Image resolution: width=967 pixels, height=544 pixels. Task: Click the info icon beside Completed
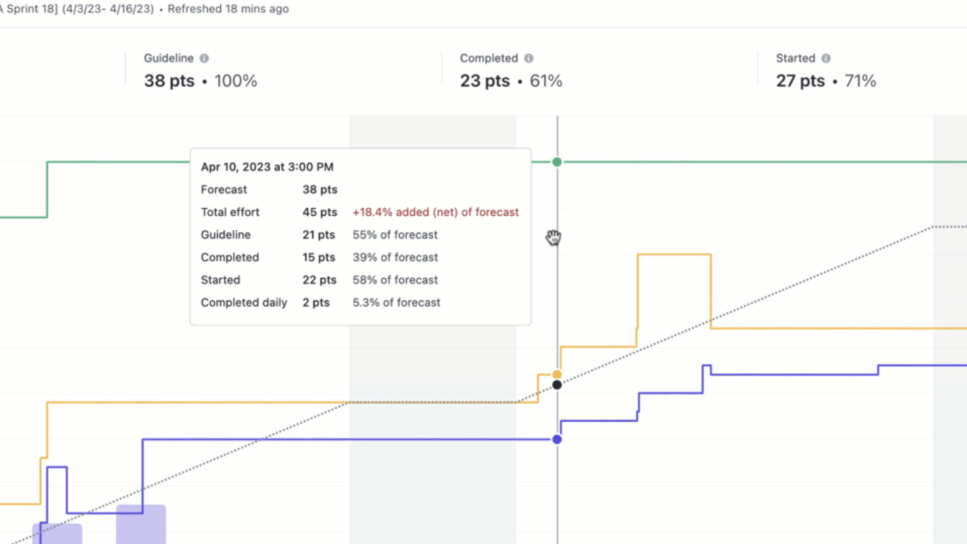(x=529, y=58)
